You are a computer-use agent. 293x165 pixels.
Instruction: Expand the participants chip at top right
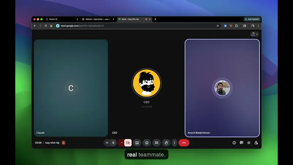255,34
